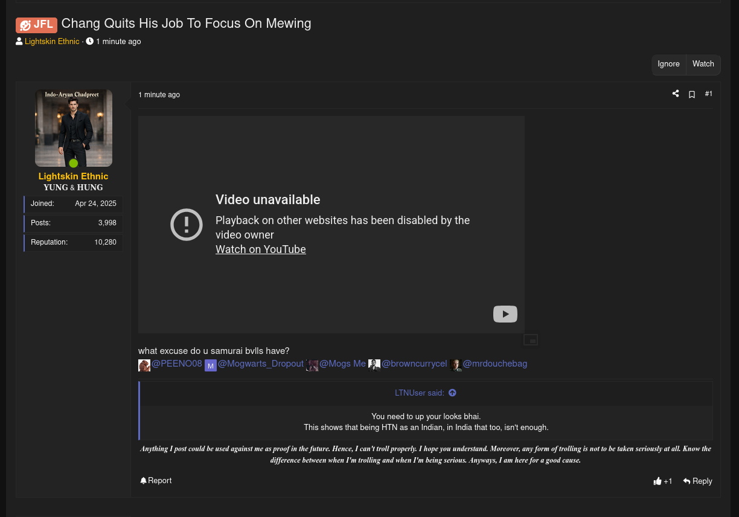The height and width of the screenshot is (517, 739).
Task: Bookmark this post with the bookmark icon
Action: [x=692, y=94]
